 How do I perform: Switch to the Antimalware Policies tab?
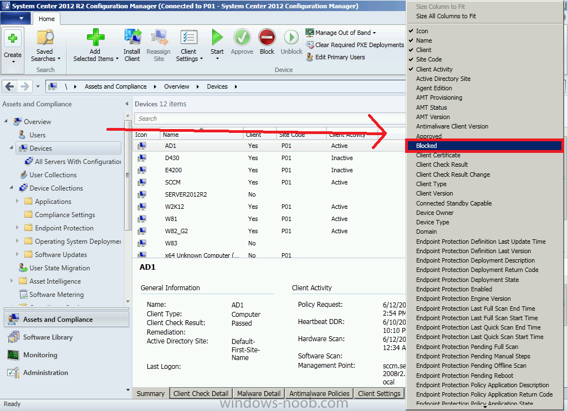[x=319, y=394]
